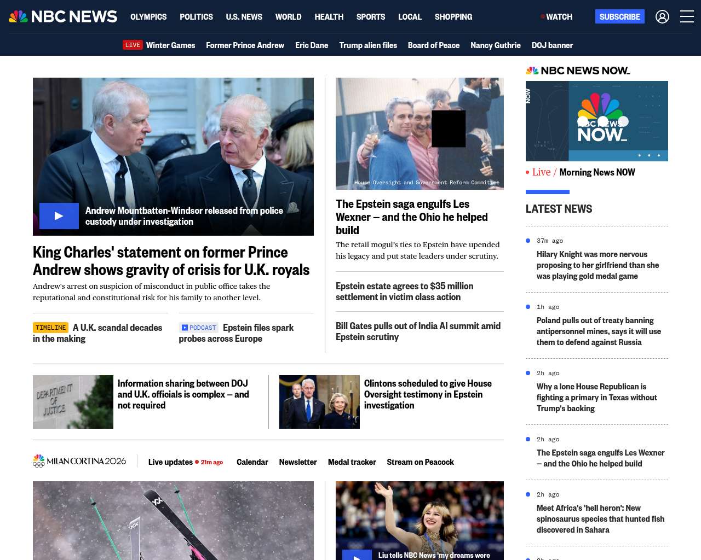The width and height of the screenshot is (701, 560).
Task: Open the NBC News NOW live thumbnail
Action: 596,121
